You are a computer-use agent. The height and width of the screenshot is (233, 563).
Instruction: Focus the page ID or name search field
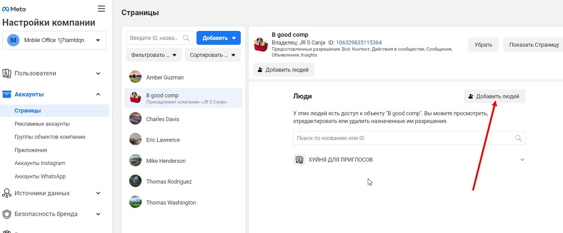click(160, 38)
